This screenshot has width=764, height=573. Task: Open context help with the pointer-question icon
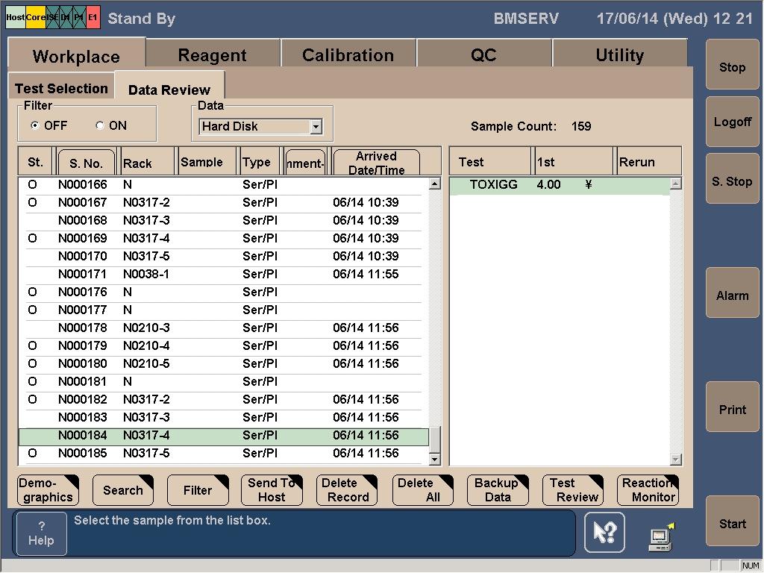[x=604, y=532]
